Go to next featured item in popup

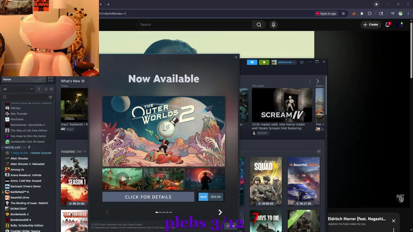(x=220, y=212)
